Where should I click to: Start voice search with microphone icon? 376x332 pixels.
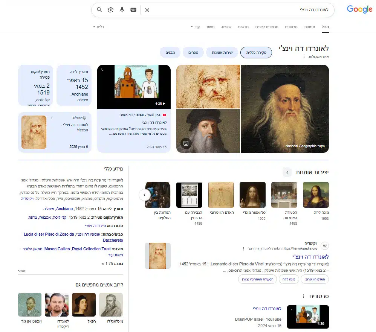pos(122,10)
